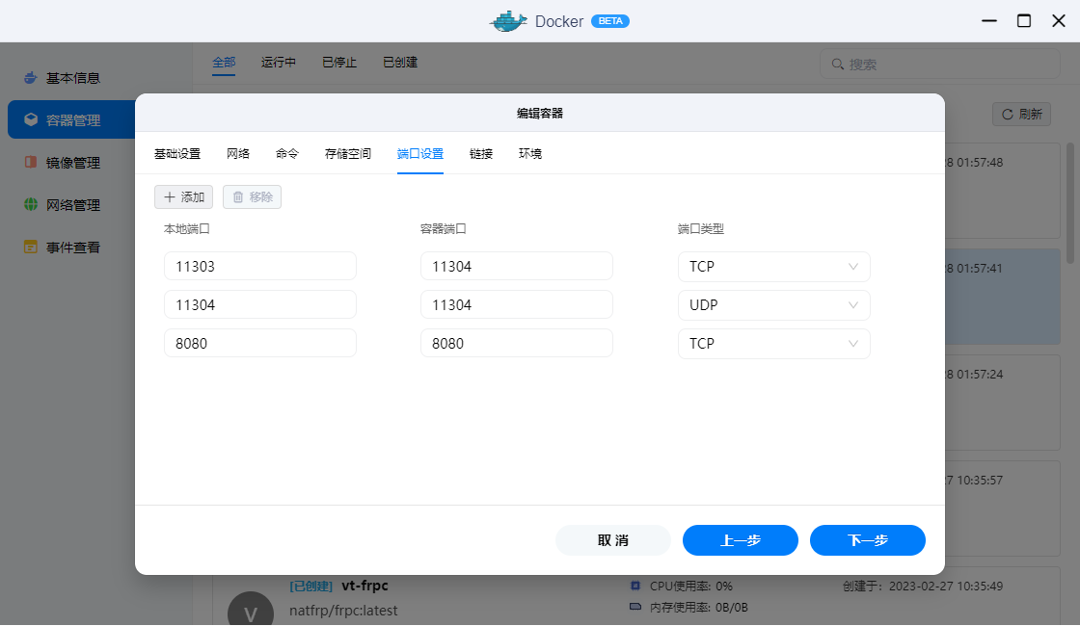This screenshot has width=1080, height=626.
Task: Switch to the 环境 tab
Action: coord(529,153)
